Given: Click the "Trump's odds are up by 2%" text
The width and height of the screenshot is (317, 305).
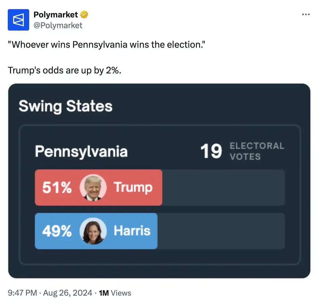Looking at the screenshot, I should [65, 70].
